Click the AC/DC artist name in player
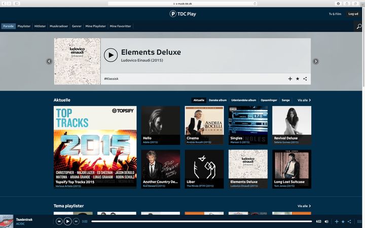This screenshot has width=365, height=228. (x=20, y=224)
